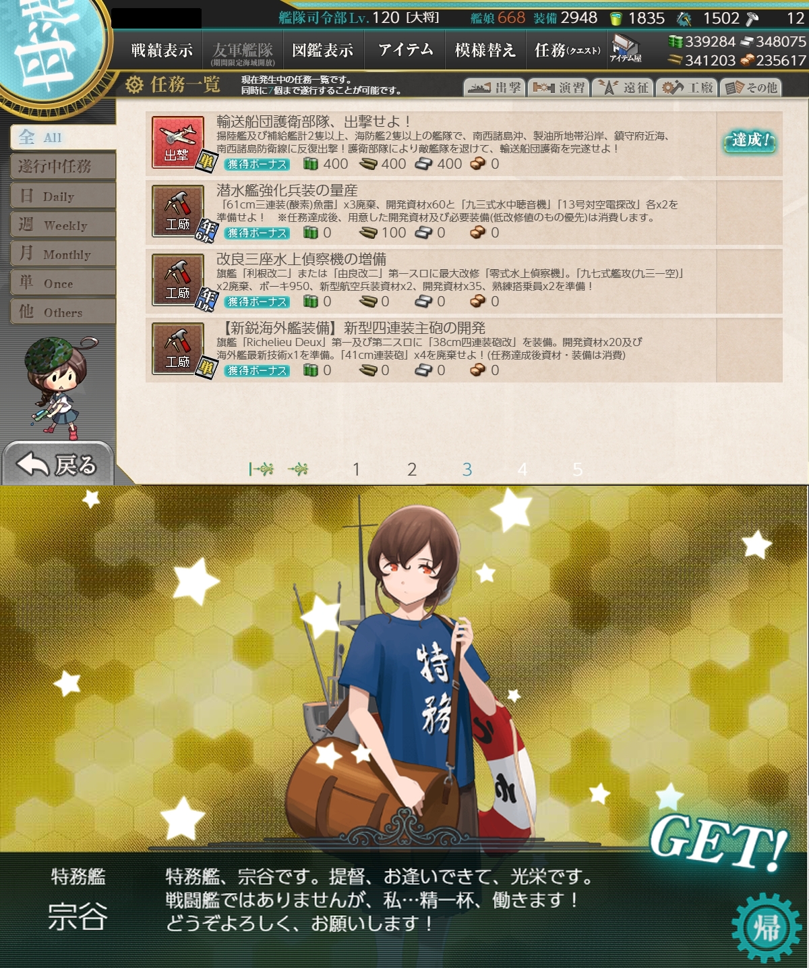Open the アイテム屋 item shop icon

tap(626, 49)
